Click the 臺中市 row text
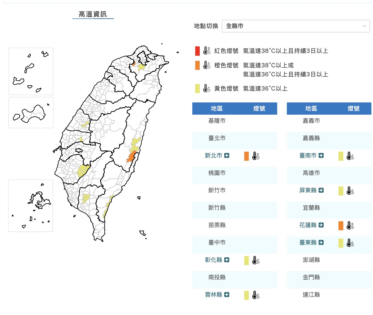 [x=217, y=242]
